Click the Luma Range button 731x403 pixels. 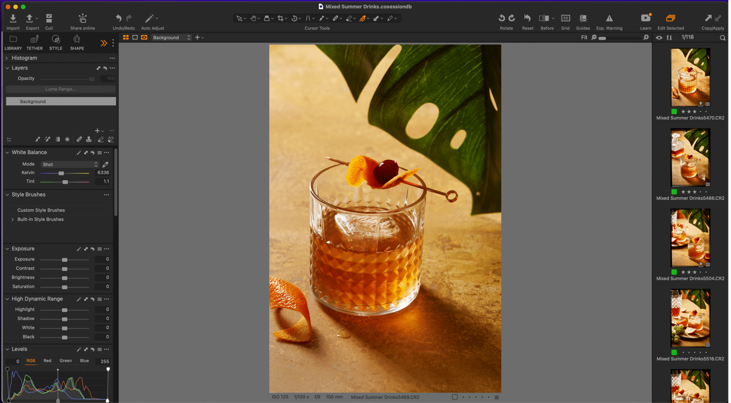click(x=61, y=89)
